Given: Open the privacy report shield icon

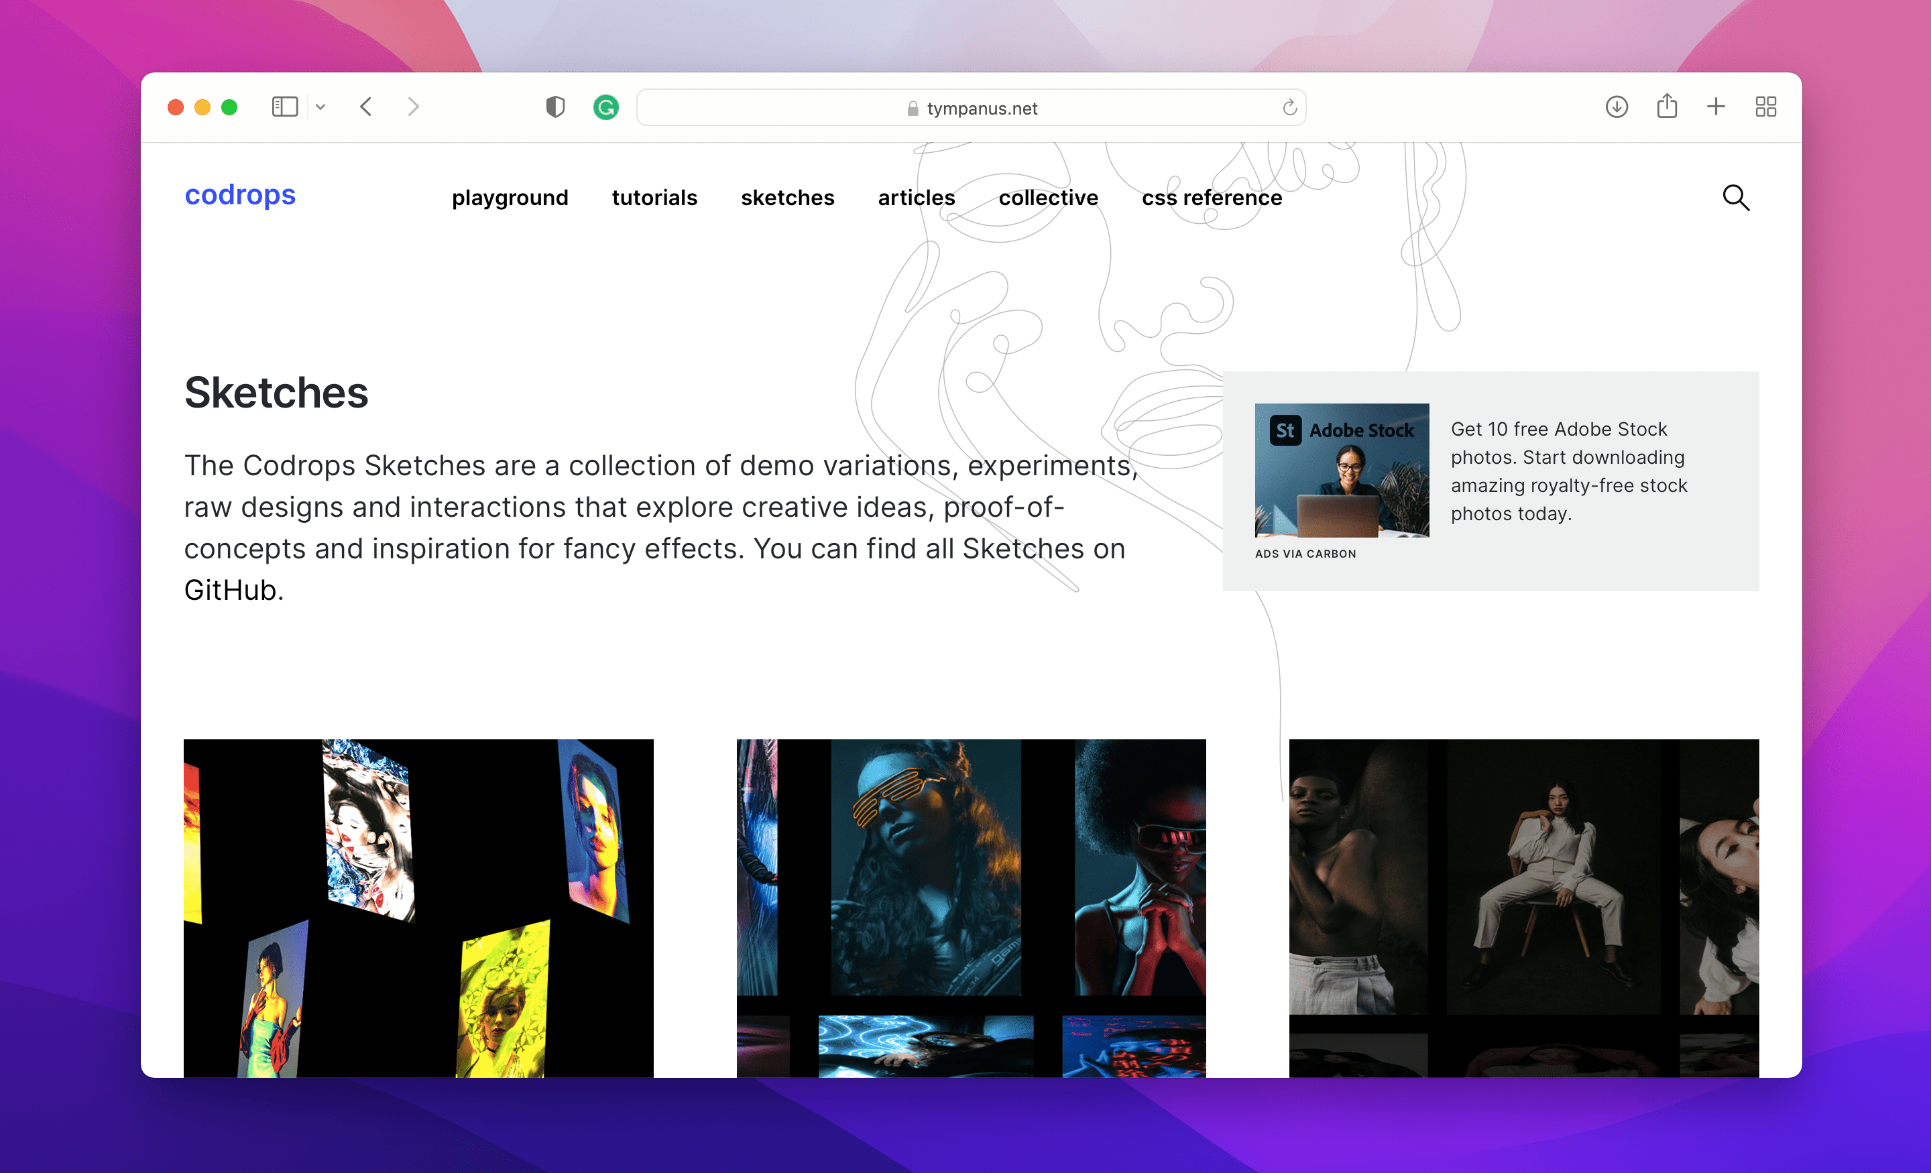Looking at the screenshot, I should point(555,107).
